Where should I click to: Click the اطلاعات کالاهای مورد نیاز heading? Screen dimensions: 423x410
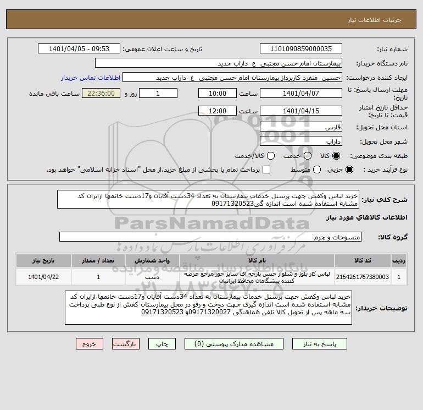pyautogui.click(x=366, y=217)
